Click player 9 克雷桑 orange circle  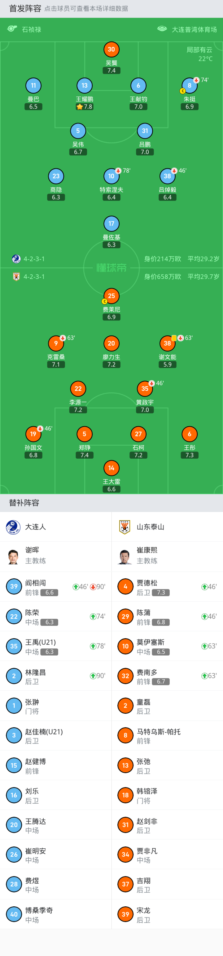point(56,344)
